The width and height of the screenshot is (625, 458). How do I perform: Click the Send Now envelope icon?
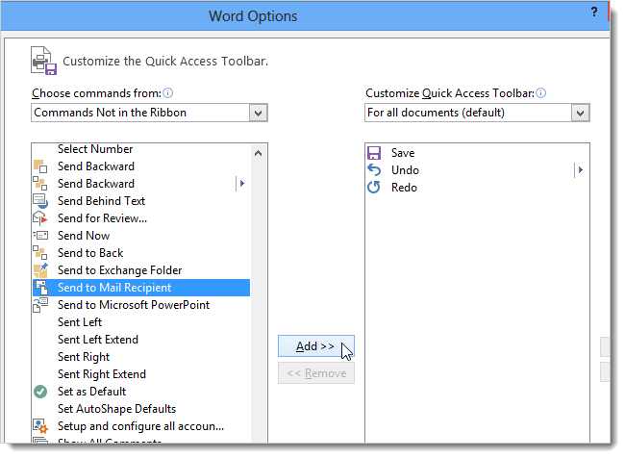[40, 236]
